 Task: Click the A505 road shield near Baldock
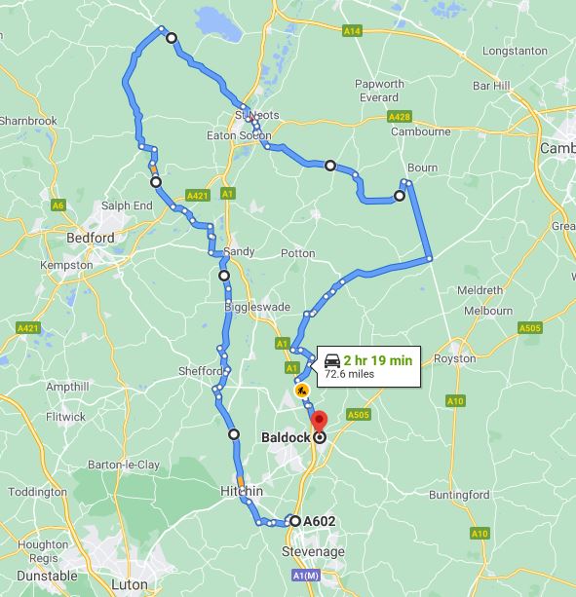click(358, 414)
